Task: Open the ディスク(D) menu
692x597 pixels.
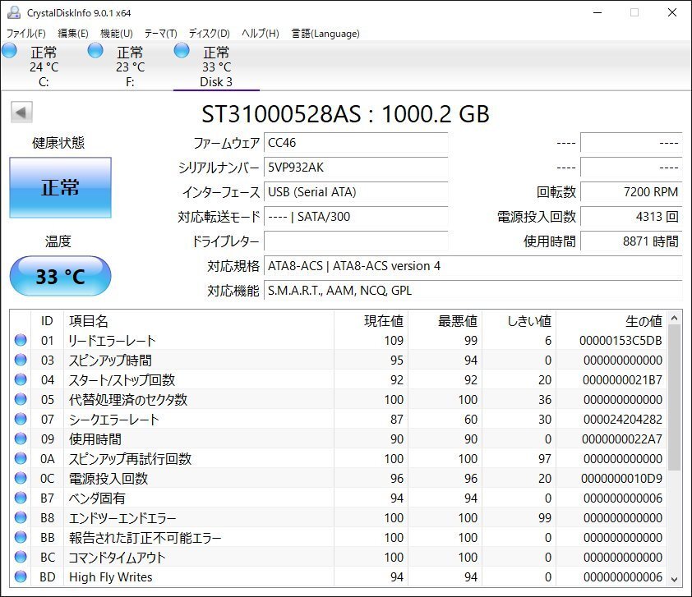Action: (209, 34)
